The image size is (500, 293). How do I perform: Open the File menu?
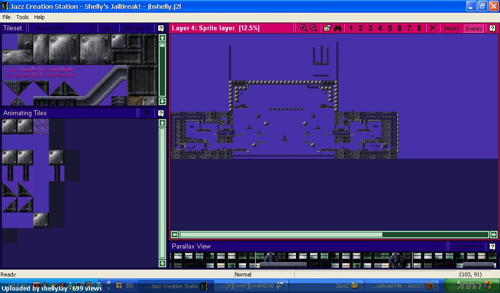6,17
